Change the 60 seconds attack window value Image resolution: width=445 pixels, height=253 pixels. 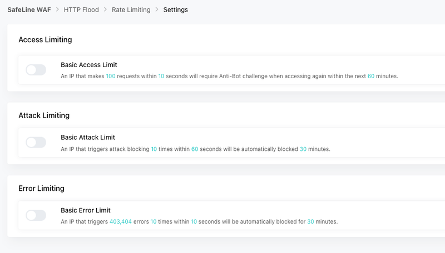195,149
